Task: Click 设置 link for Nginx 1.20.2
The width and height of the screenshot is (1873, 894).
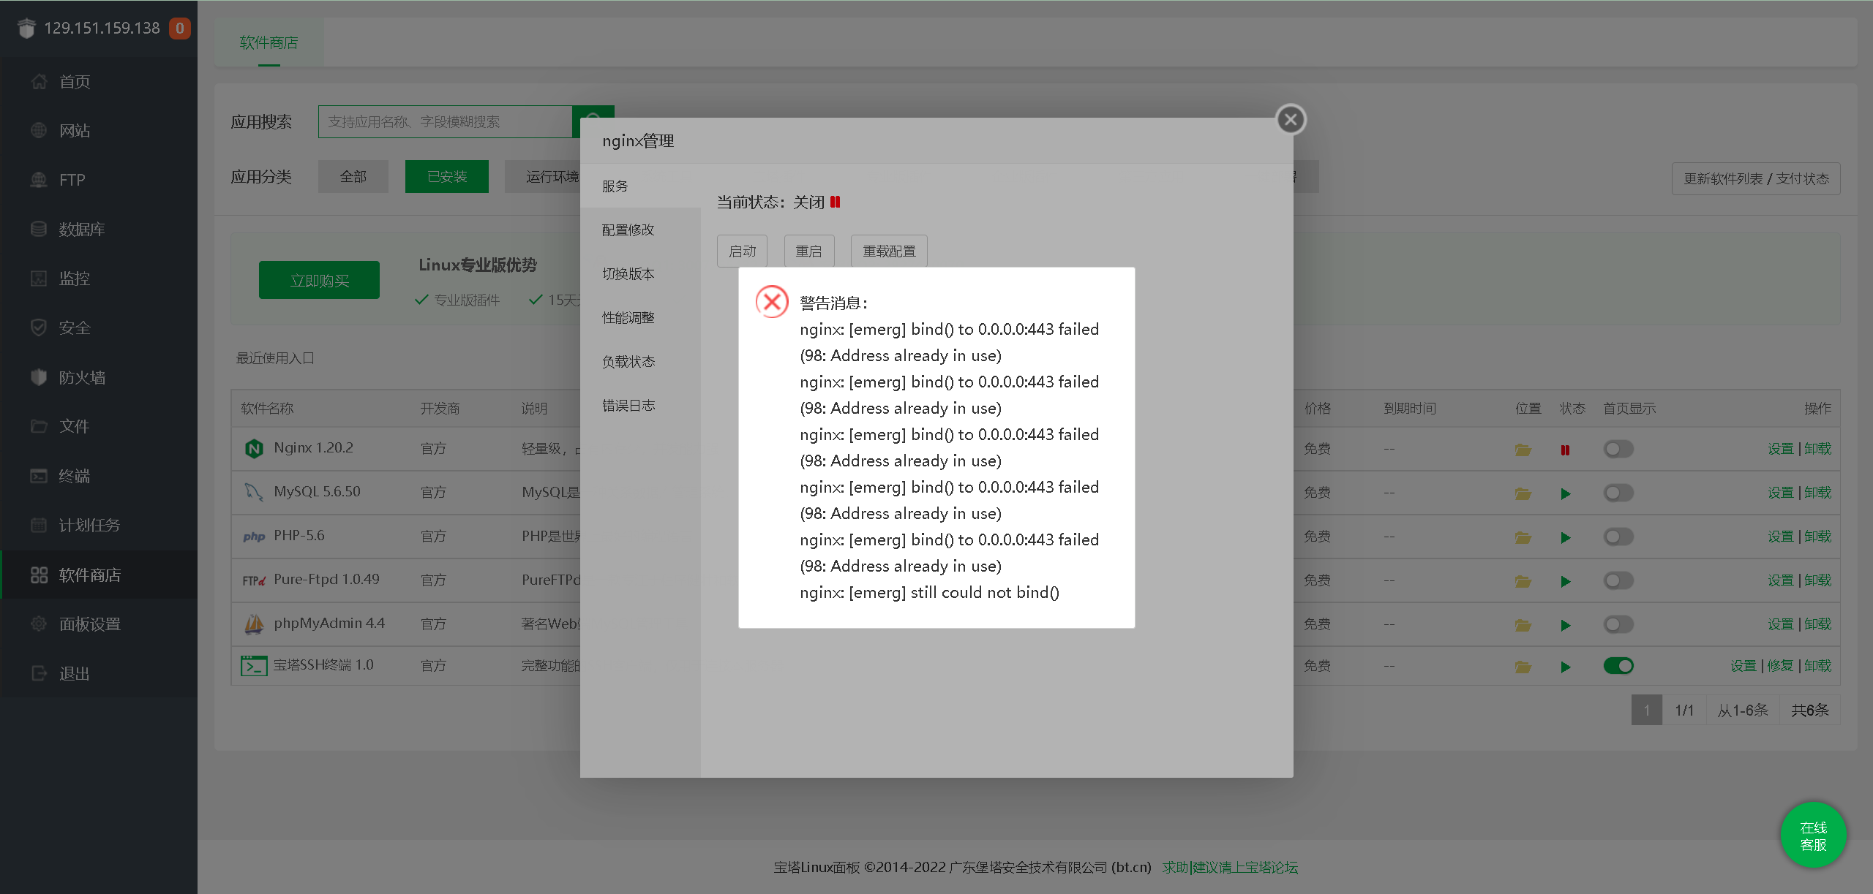Action: 1781,449
